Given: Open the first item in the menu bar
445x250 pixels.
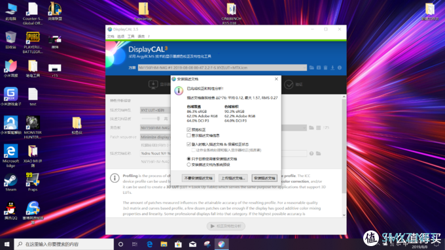Looking at the screenshot, I should pos(111,37).
